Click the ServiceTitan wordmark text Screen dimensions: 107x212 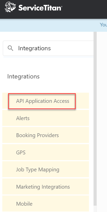(40, 8)
